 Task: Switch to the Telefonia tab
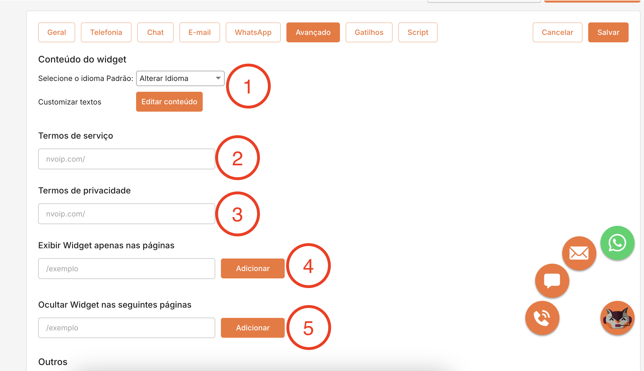click(x=106, y=32)
